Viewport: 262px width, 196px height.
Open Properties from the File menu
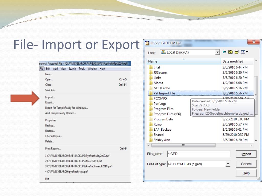[51, 120]
